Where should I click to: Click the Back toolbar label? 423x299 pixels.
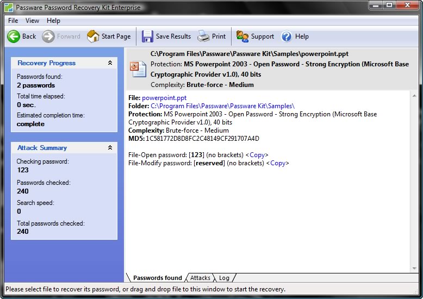click(x=29, y=36)
